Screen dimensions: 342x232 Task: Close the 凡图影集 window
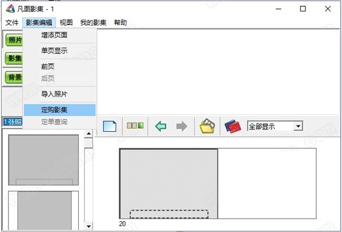(x=328, y=9)
